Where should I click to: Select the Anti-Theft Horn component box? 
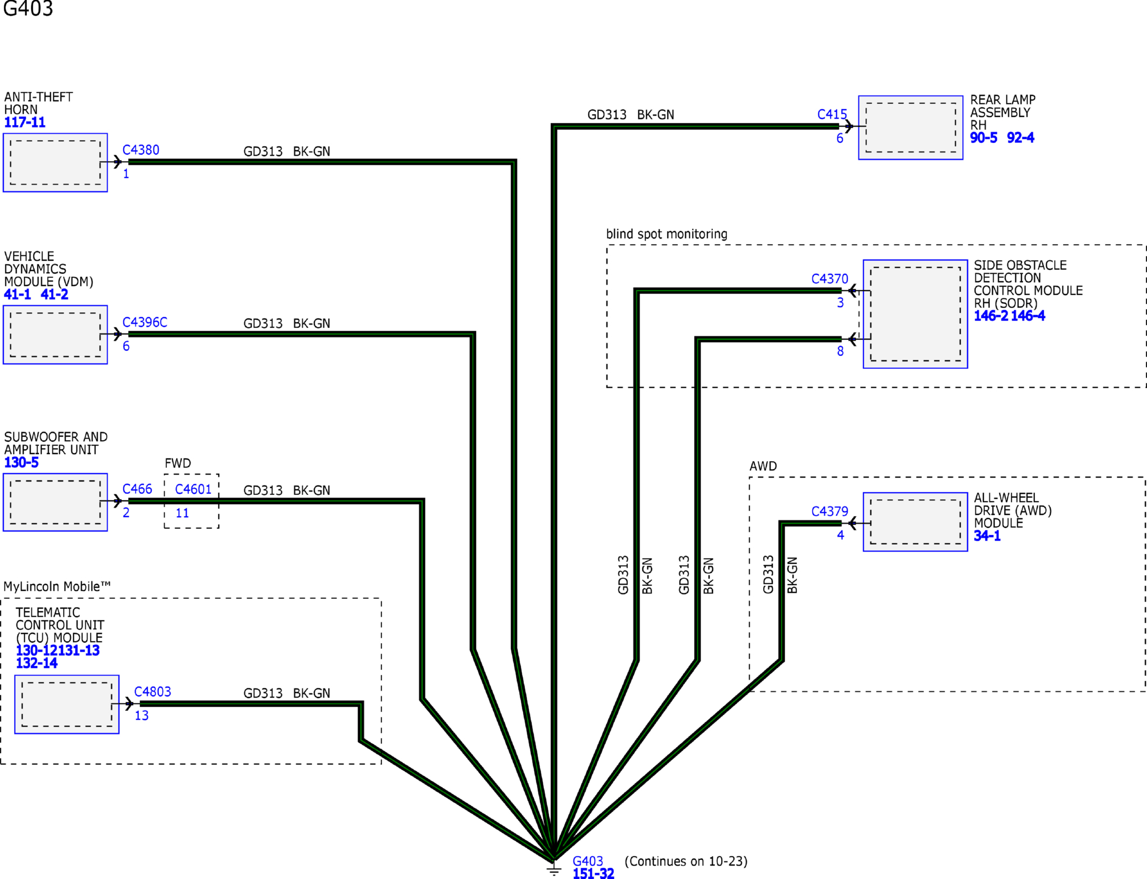[55, 163]
